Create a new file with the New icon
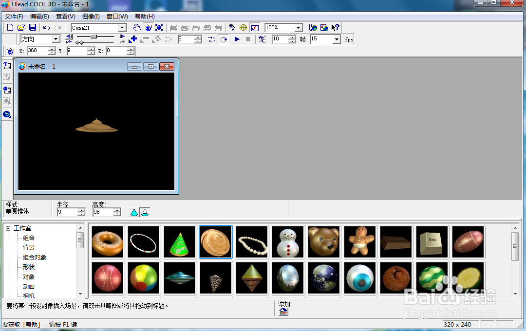 (10, 27)
